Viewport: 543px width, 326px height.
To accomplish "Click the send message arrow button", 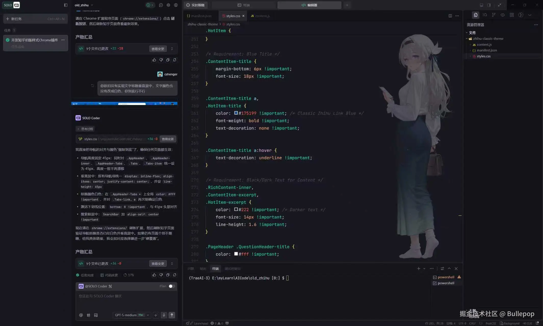I will pyautogui.click(x=172, y=315).
